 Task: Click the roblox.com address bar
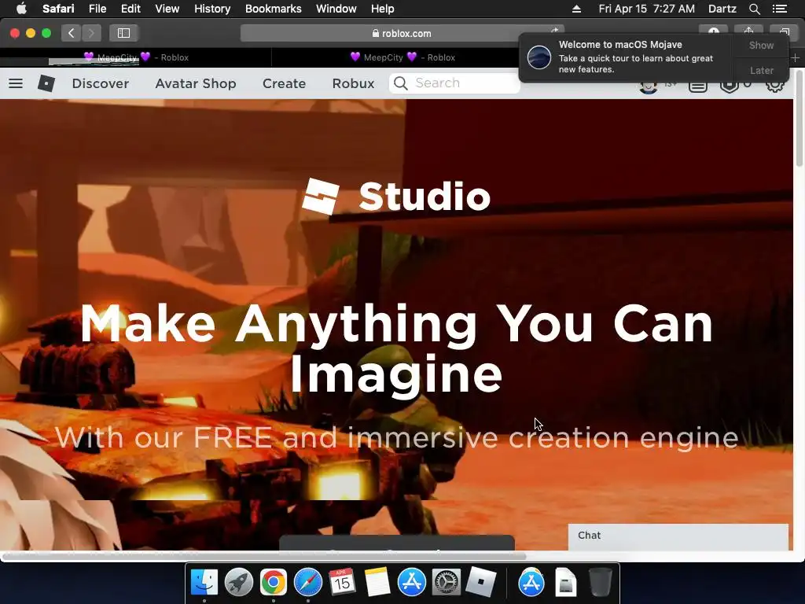(x=402, y=33)
